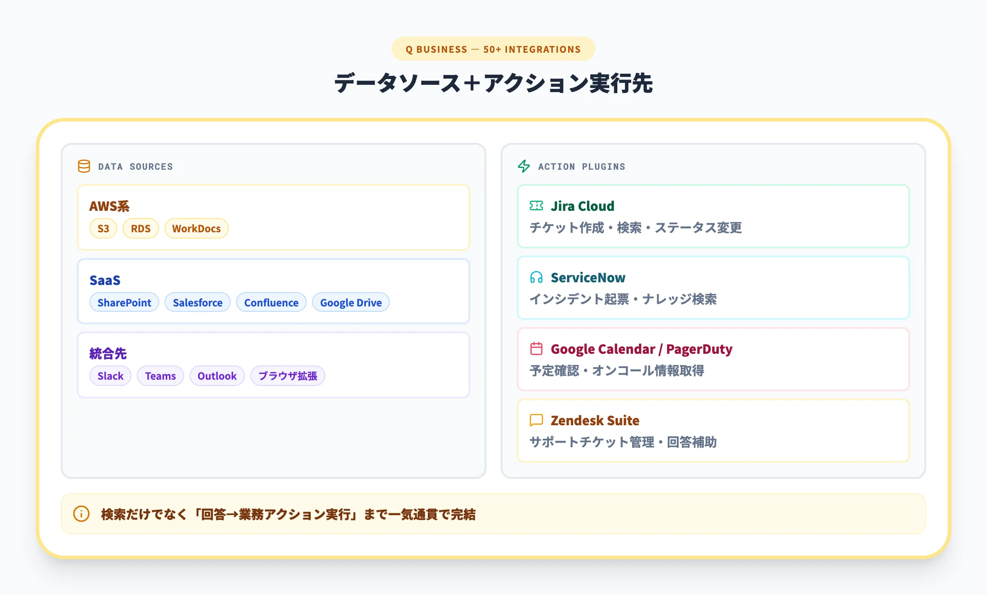Click the calendar icon beside Google Calendar / PagerDuty
The width and height of the screenshot is (987, 595).
536,349
